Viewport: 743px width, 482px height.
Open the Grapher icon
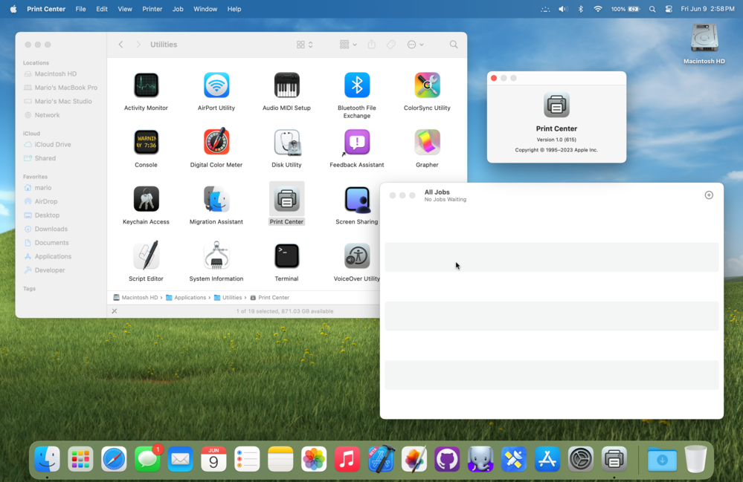[x=427, y=143]
